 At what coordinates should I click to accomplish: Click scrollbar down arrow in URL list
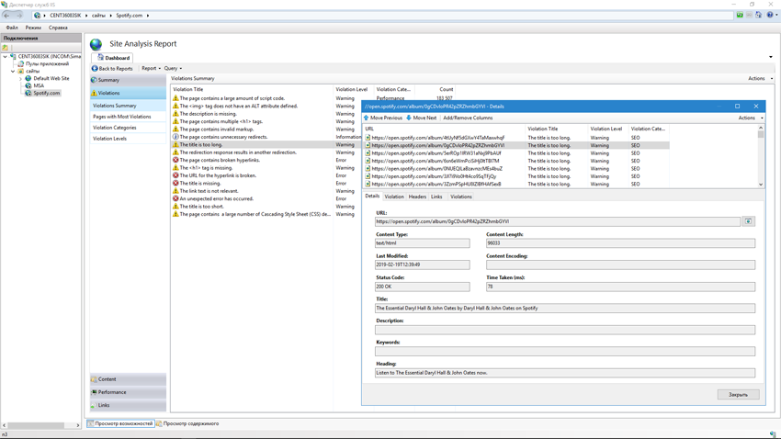pyautogui.click(x=761, y=185)
